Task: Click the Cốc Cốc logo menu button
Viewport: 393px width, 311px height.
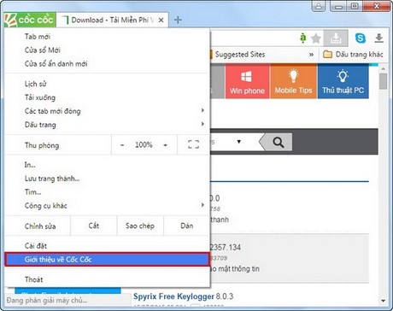Action: point(30,21)
